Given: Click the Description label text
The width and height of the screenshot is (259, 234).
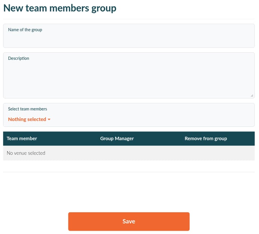Looking at the screenshot, I should click(18, 59).
